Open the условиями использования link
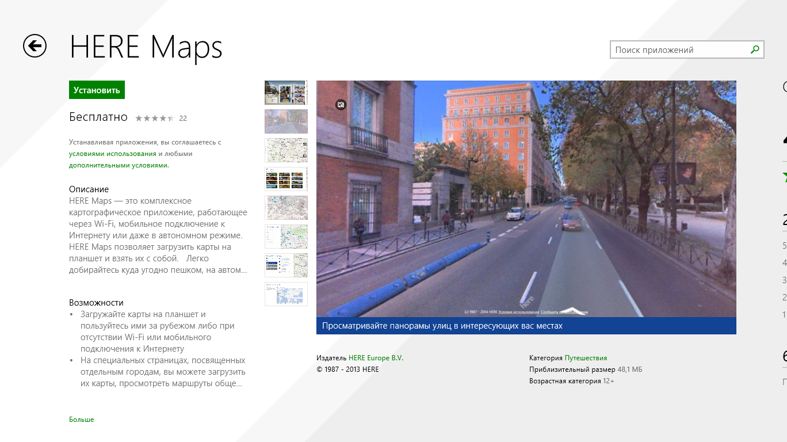 tap(113, 154)
